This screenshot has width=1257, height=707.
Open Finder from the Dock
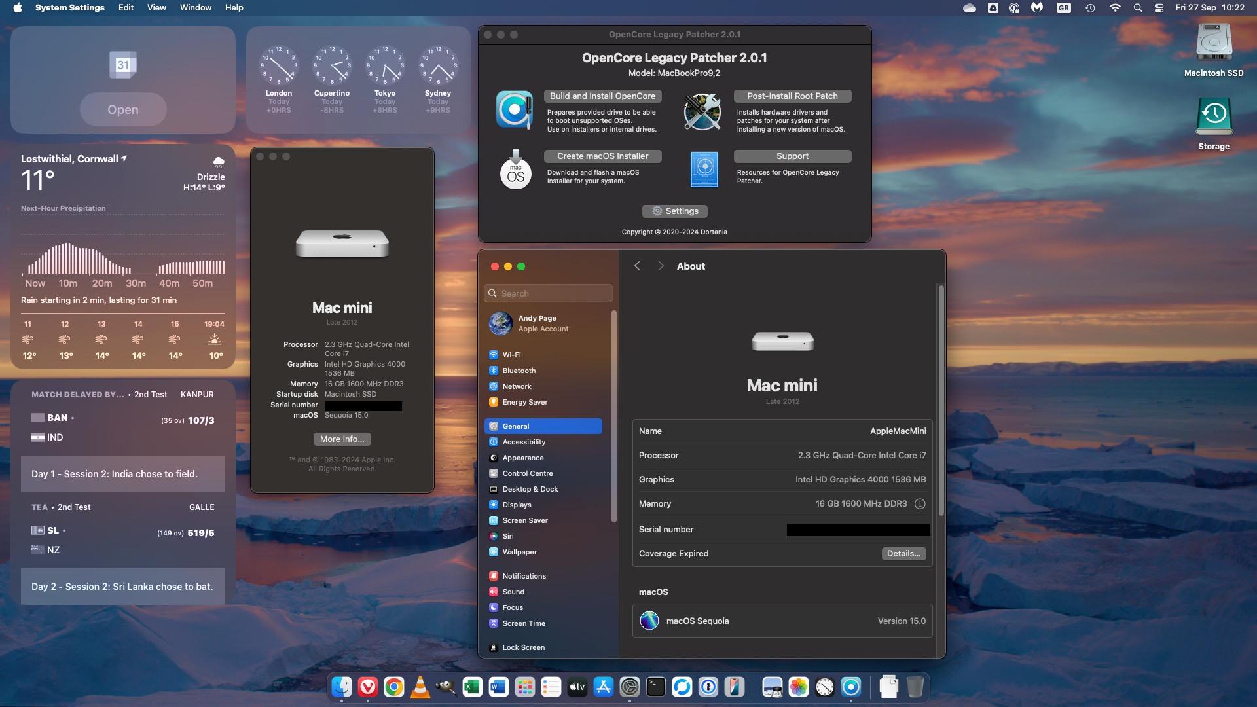pyautogui.click(x=342, y=687)
